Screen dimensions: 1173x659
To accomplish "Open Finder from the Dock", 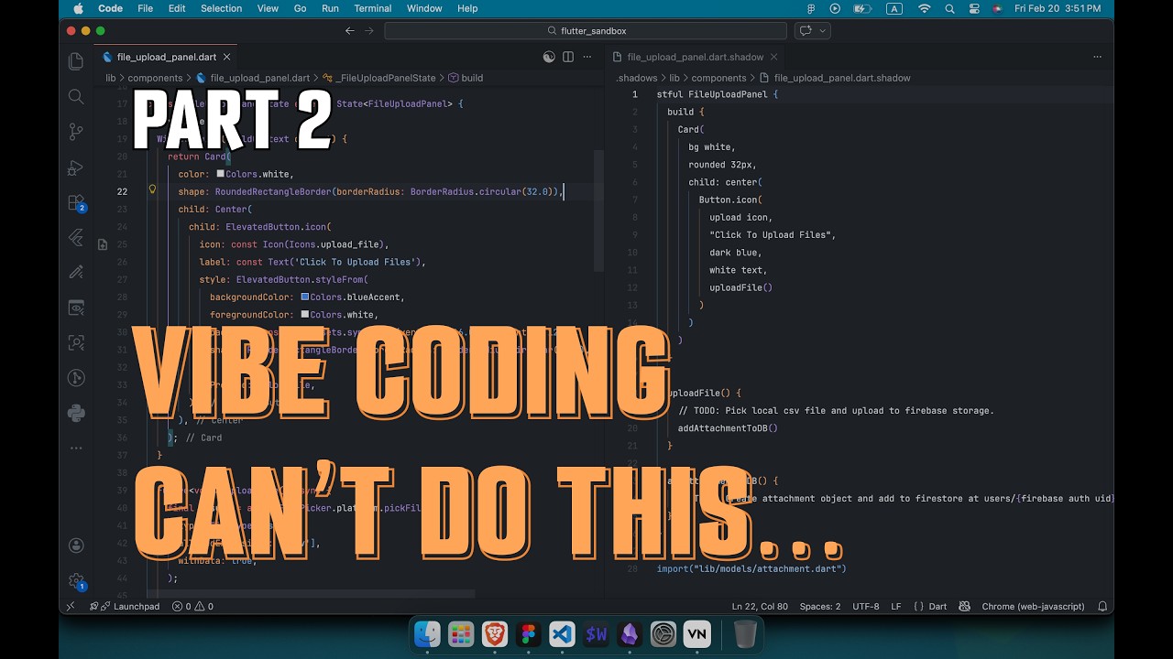I will click(427, 633).
